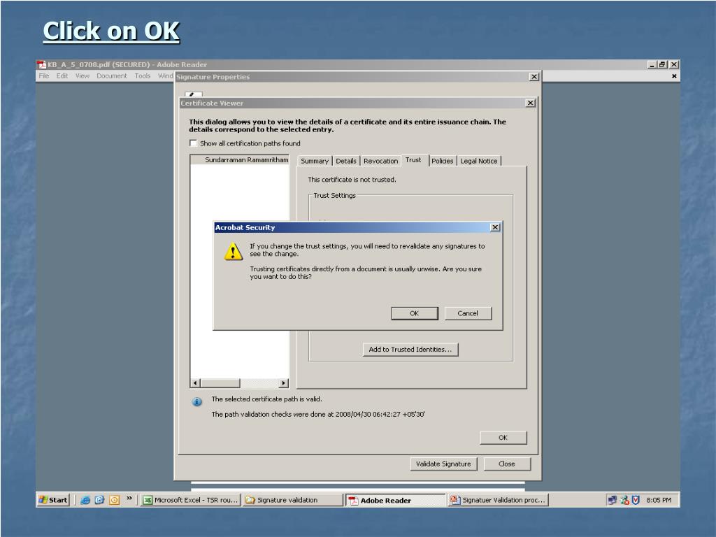
Task: Click OK in the Certificate Viewer window
Action: pos(503,438)
